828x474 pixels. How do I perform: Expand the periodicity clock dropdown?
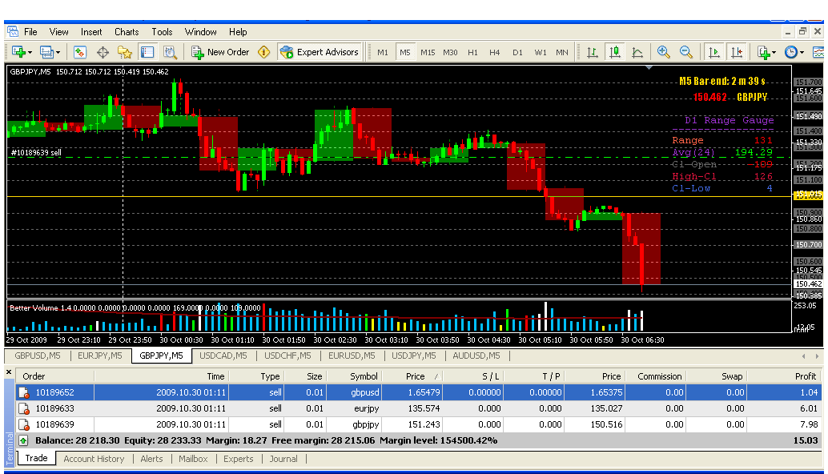(x=802, y=53)
